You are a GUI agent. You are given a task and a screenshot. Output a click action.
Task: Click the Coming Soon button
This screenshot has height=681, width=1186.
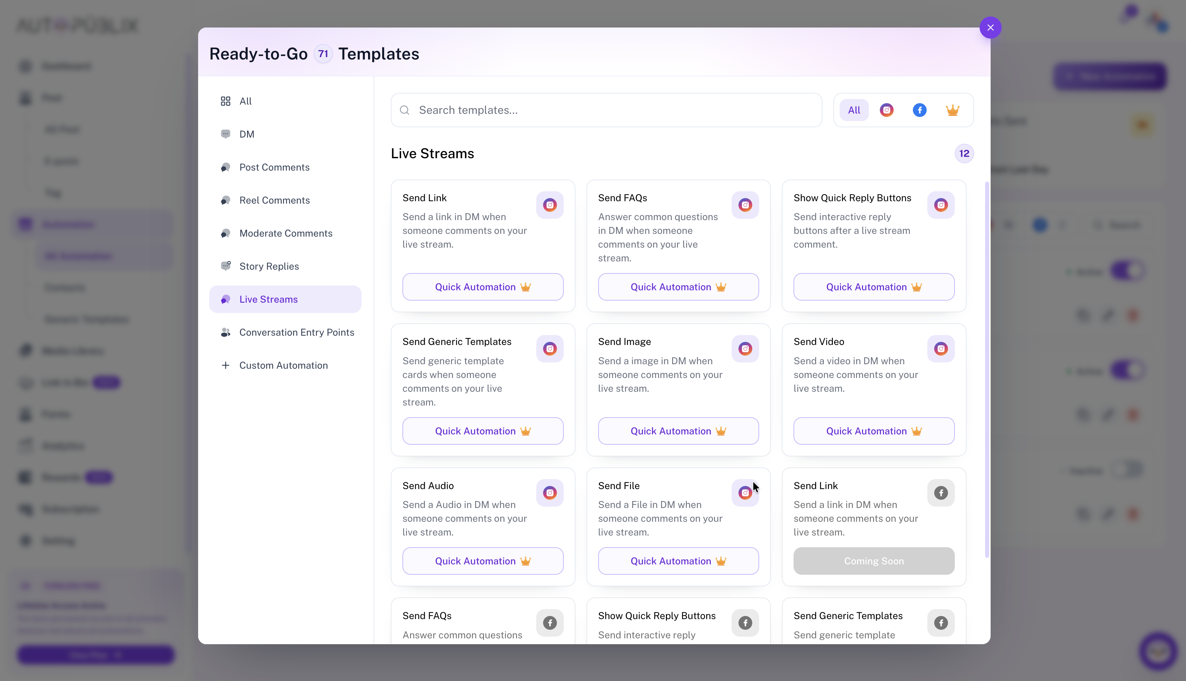(x=874, y=561)
